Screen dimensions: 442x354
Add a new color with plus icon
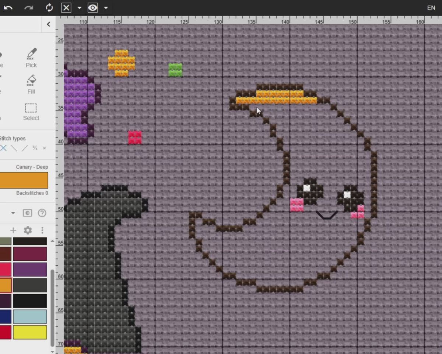[13, 230]
